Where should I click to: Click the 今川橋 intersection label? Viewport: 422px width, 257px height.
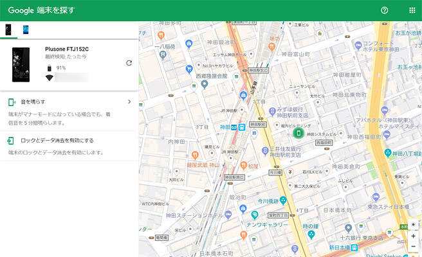point(276,172)
